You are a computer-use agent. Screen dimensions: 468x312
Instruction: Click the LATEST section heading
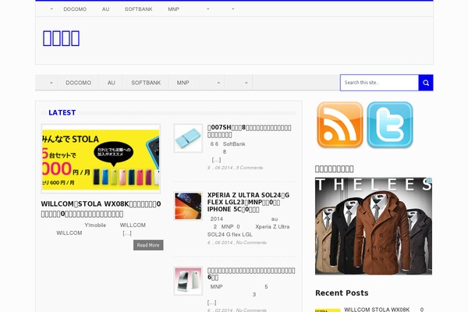tap(62, 112)
